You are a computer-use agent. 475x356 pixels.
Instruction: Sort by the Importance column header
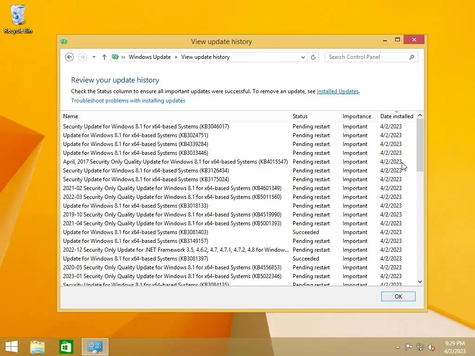pyautogui.click(x=359, y=116)
